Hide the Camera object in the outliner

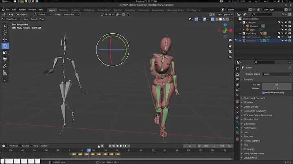286,26
